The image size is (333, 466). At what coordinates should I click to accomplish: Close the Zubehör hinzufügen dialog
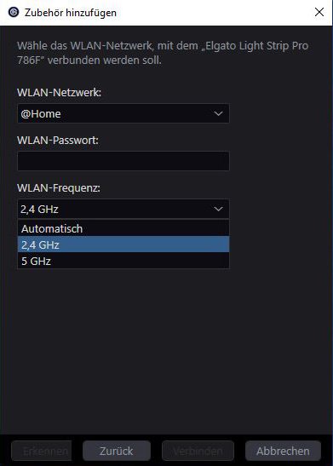click(x=319, y=12)
